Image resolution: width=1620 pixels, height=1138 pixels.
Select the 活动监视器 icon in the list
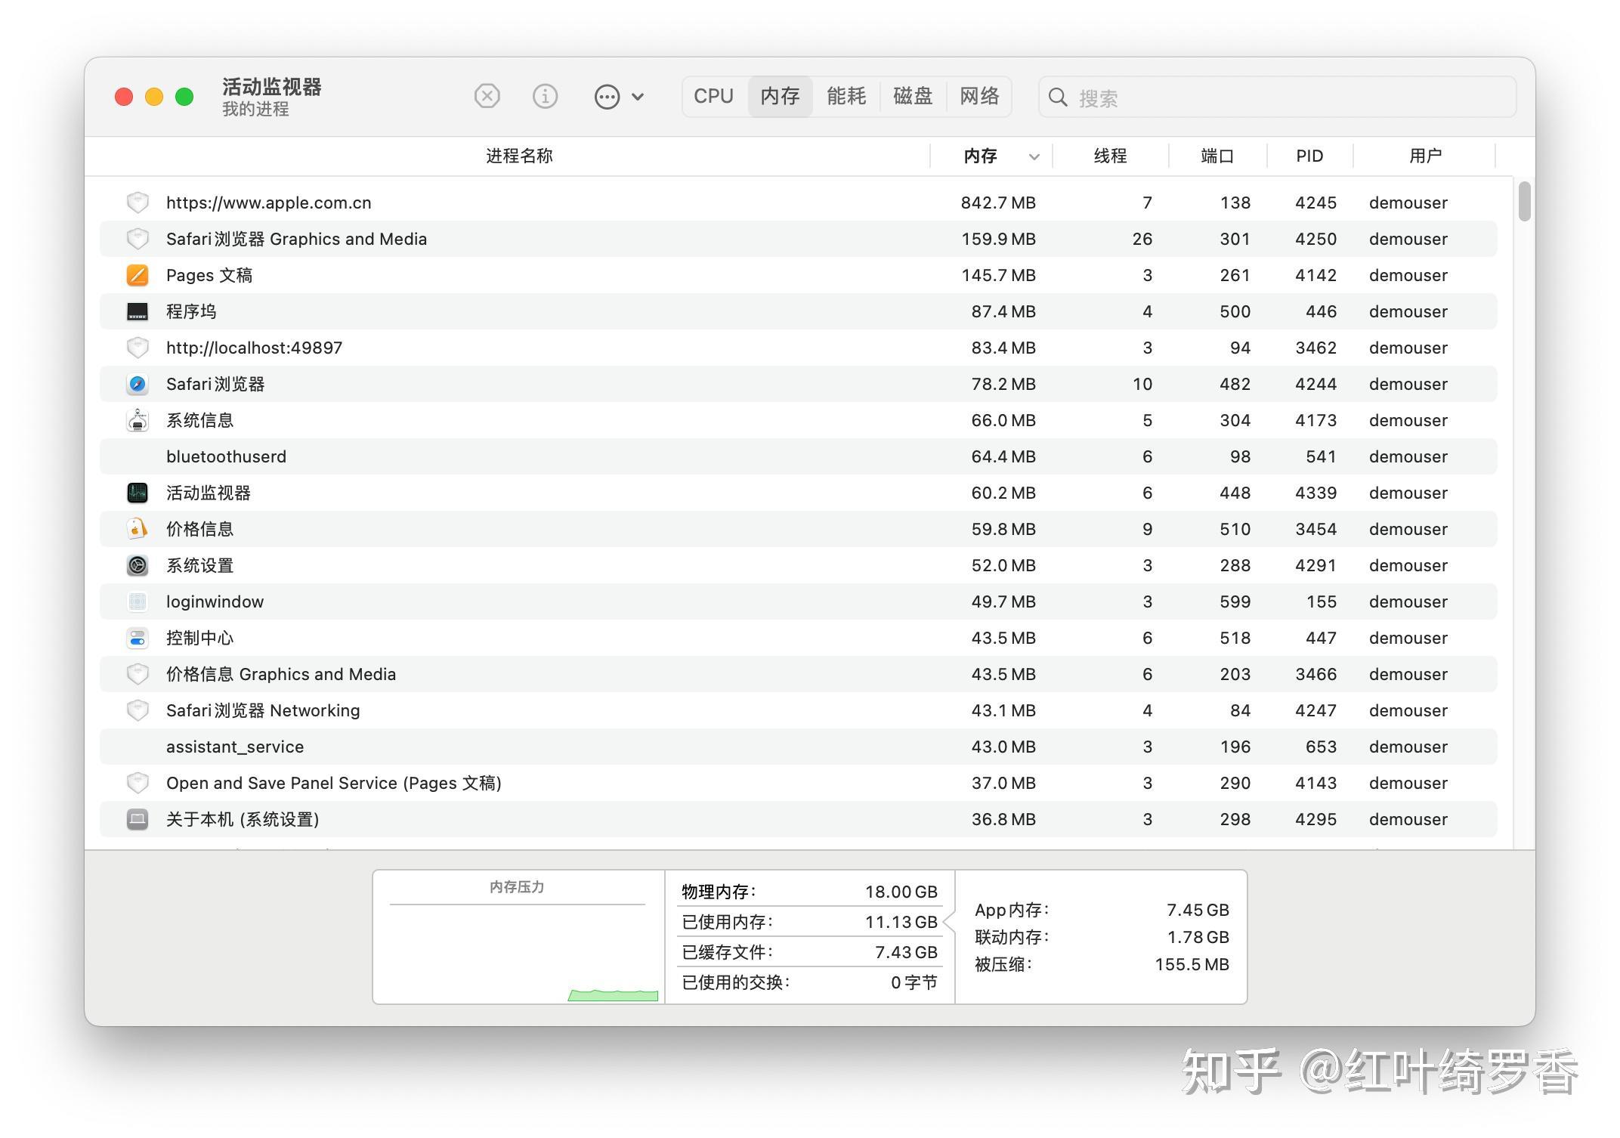[137, 493]
